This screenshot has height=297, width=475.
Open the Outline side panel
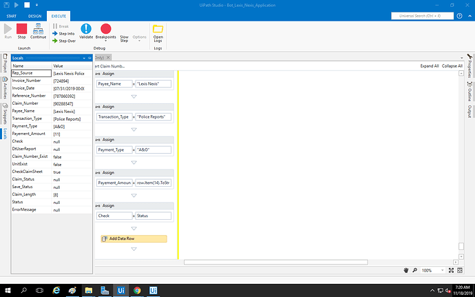click(469, 92)
